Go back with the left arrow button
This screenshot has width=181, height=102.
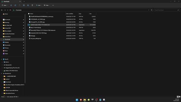2,10
